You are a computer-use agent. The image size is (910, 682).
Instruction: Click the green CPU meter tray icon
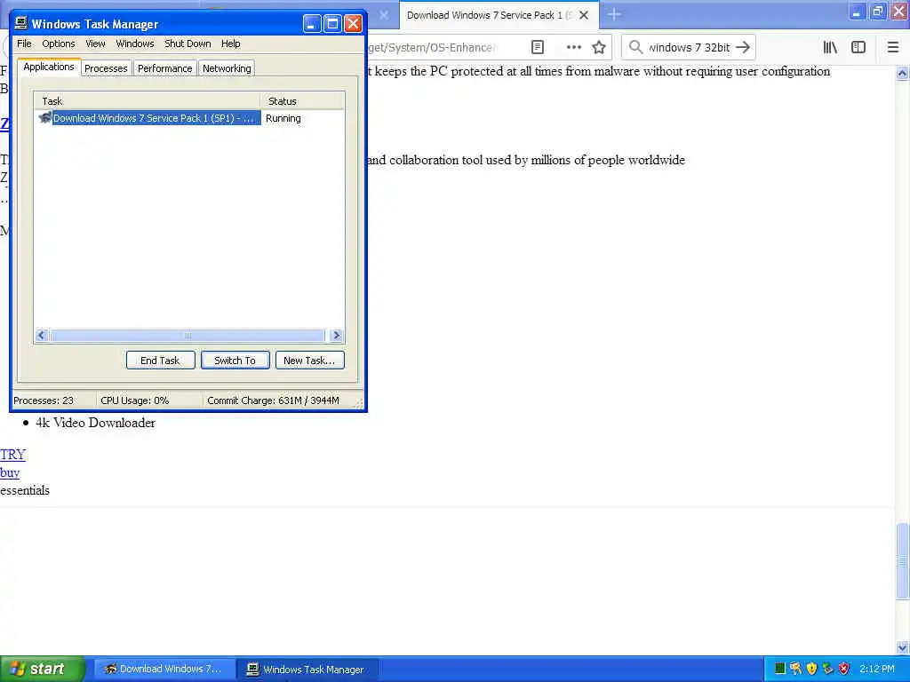779,669
